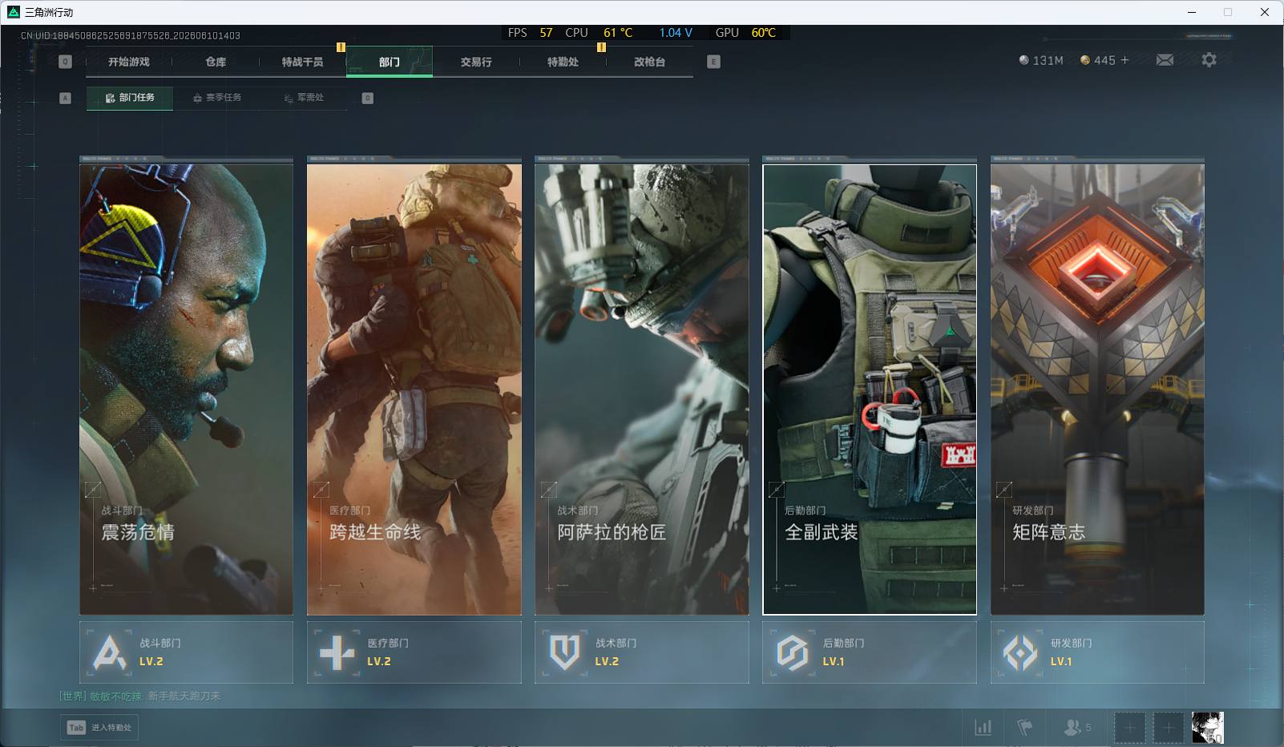
Task: Open the 矩阵意志 research mission card
Action: (x=1097, y=390)
